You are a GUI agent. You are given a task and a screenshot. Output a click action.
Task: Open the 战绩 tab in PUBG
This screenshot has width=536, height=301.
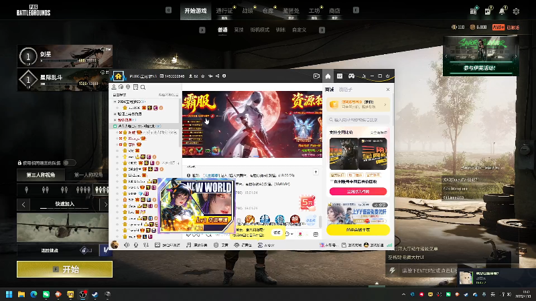coord(247,11)
